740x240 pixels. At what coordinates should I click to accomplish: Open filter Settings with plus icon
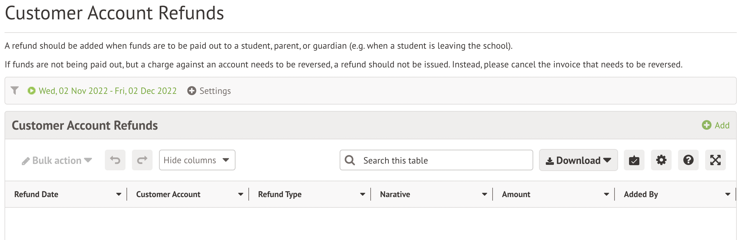209,91
